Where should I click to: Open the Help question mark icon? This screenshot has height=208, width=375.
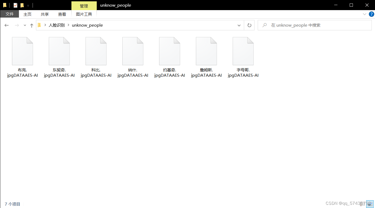coord(371,14)
